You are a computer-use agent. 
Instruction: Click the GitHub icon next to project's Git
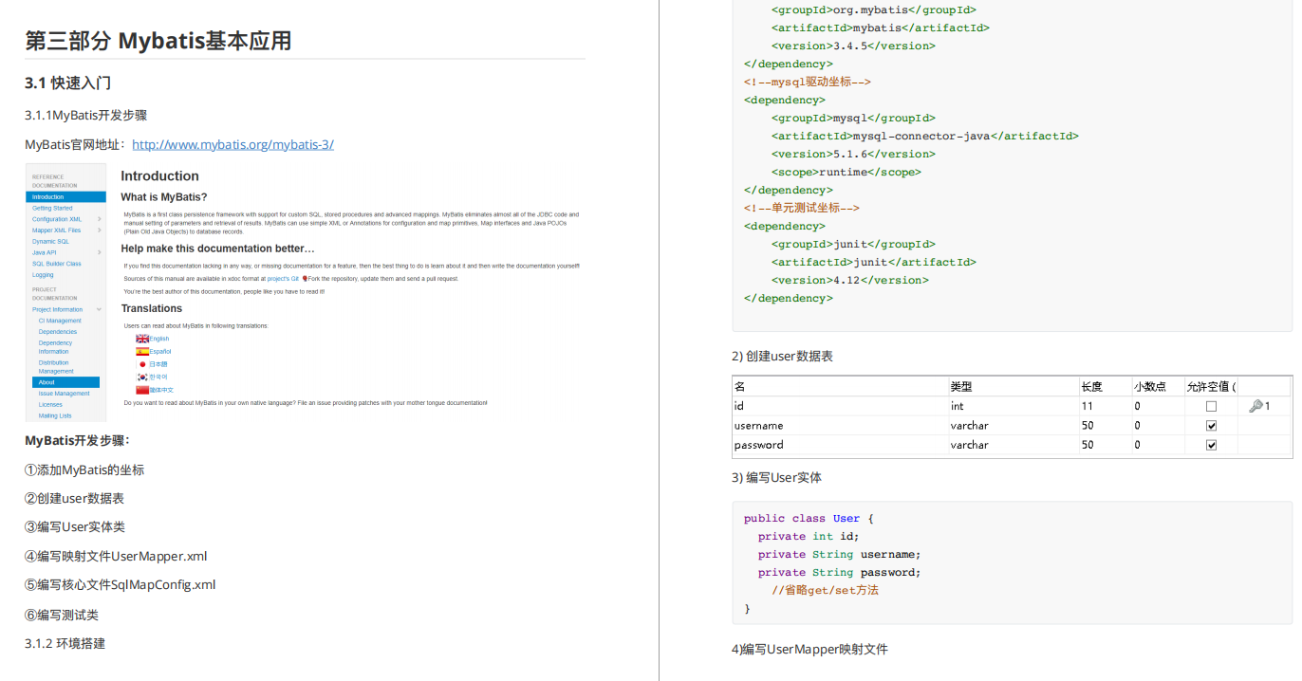305,279
